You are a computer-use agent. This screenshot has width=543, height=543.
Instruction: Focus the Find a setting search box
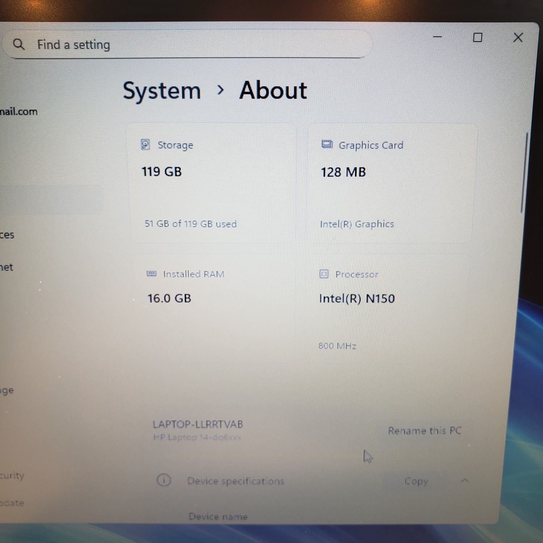[185, 44]
